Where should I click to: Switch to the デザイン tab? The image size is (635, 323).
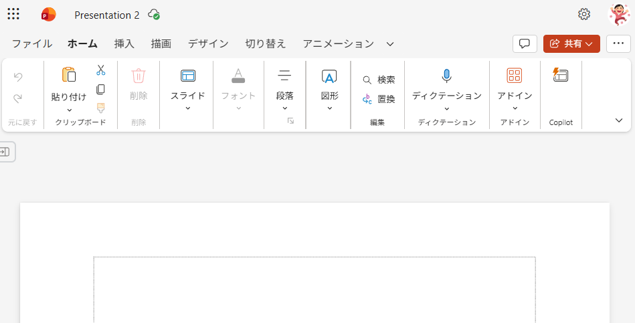pos(208,43)
